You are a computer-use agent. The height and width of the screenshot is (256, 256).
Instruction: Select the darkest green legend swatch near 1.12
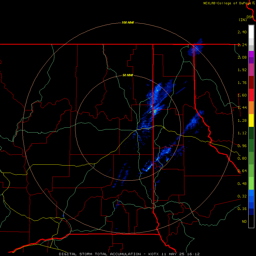click(x=251, y=133)
